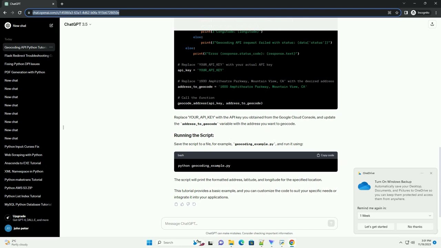Open Web Scraping with Python chat
Image resolution: width=441 pixels, height=248 pixels.
coord(30,155)
